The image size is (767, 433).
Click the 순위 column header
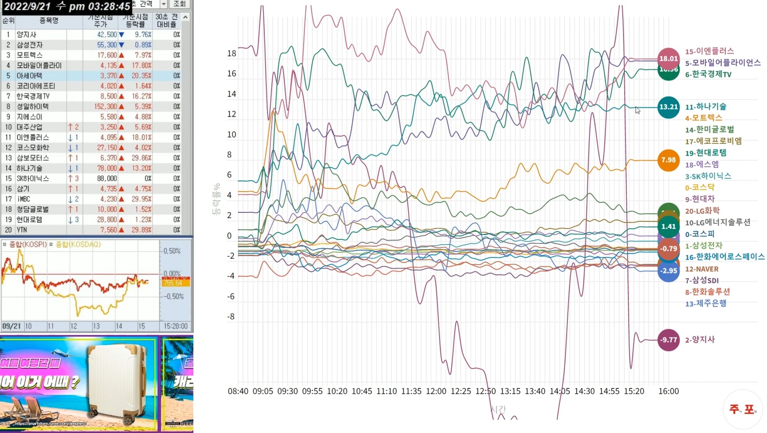point(8,20)
